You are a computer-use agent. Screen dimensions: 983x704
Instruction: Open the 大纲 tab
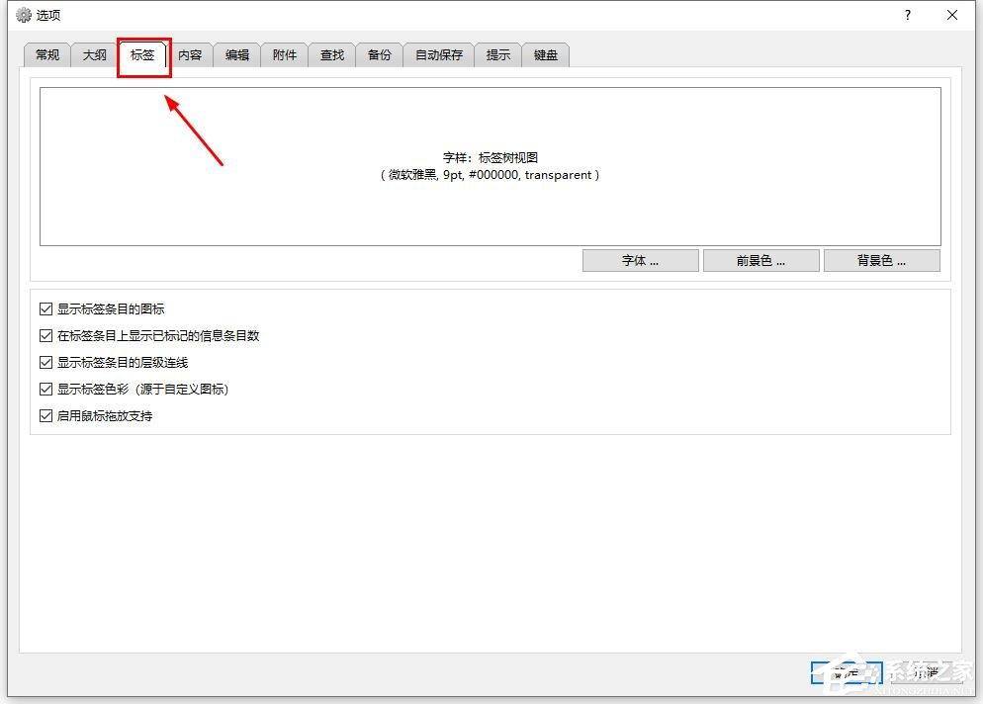(x=95, y=55)
